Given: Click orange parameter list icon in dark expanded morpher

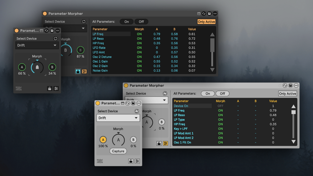Looking at the screenshot, I should pyautogui.click(x=84, y=71).
